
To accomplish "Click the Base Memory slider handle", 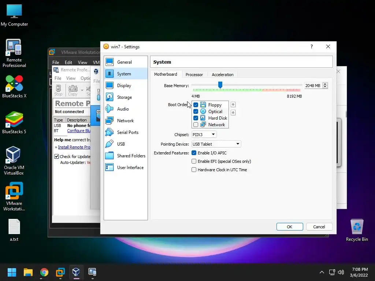I will click(x=220, y=85).
